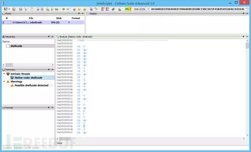Click the START label at 0x00000000

[81, 41]
